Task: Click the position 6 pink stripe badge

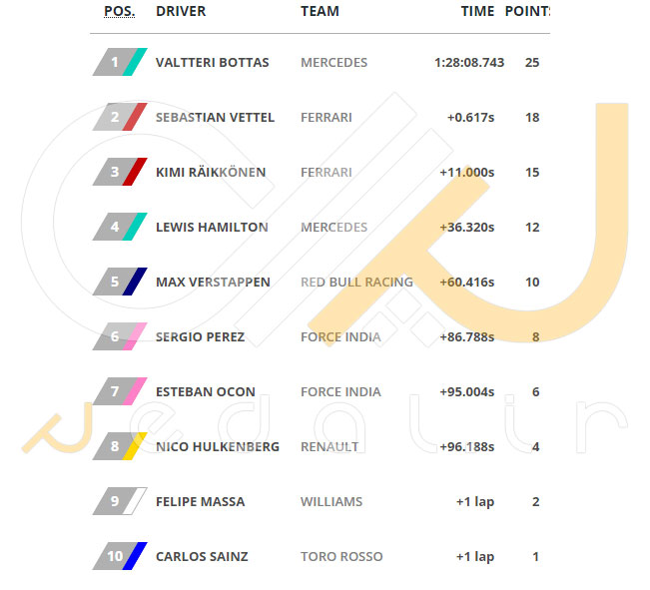Action: coord(120,336)
